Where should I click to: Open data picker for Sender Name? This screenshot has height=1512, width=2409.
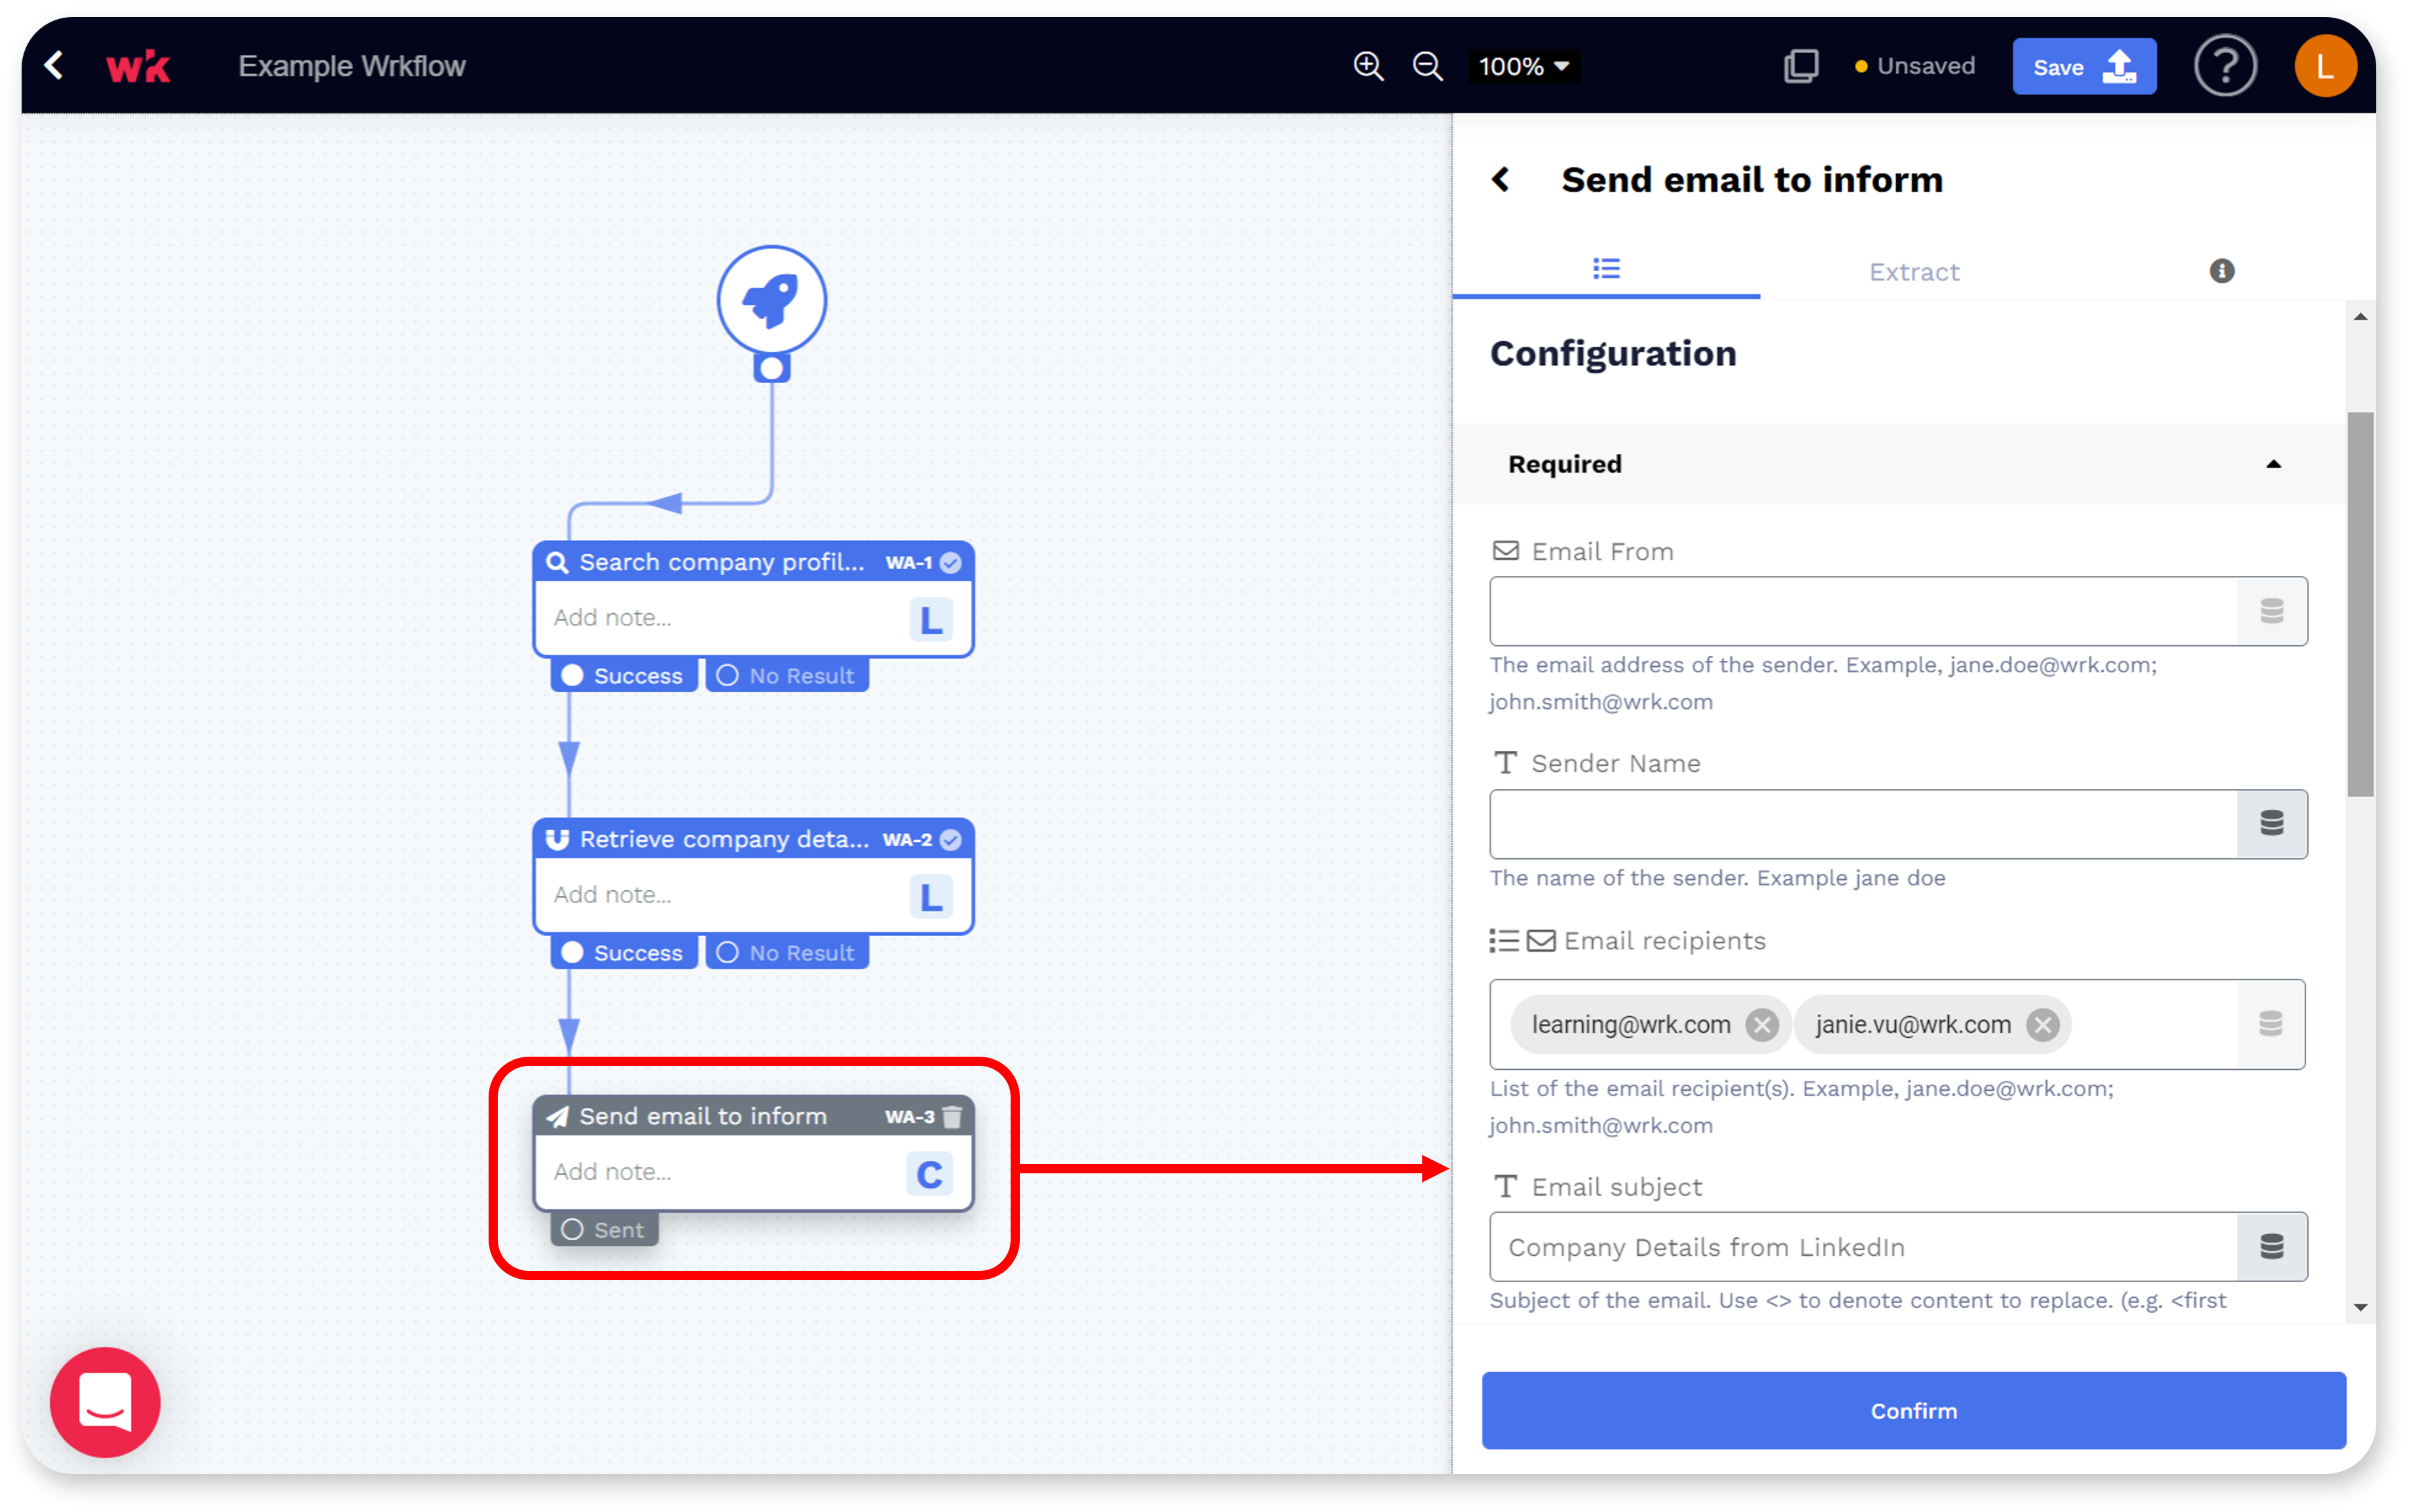coord(2272,824)
